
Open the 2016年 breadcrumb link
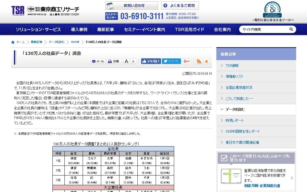(75, 42)
